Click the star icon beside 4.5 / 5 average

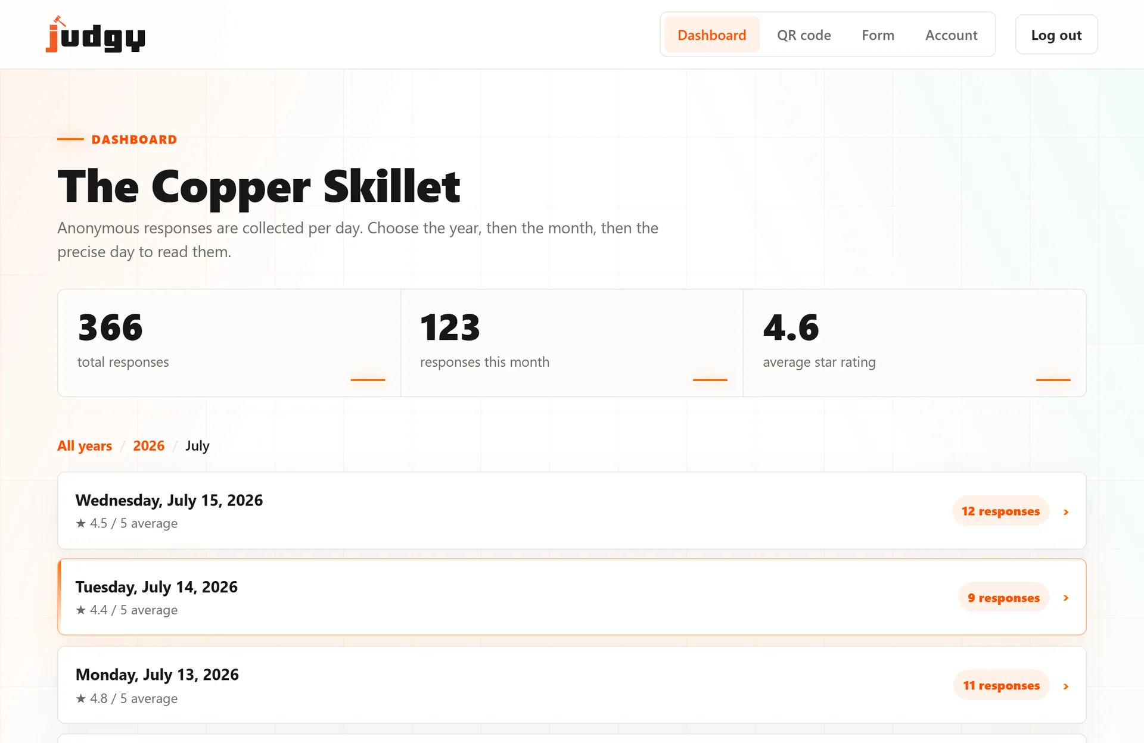tap(81, 523)
